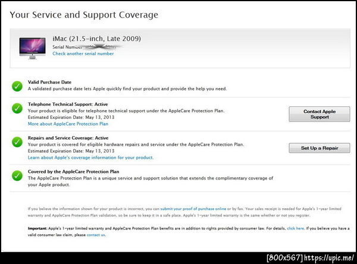Viewport: 357px width, 264px height.
Task: Select 'eligible for telephone technical support' sentence
Action: 126,111
